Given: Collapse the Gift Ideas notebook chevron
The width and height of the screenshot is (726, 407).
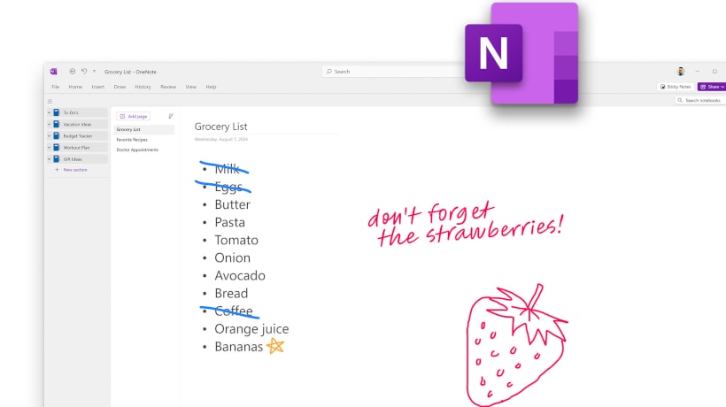Looking at the screenshot, I should tap(49, 158).
